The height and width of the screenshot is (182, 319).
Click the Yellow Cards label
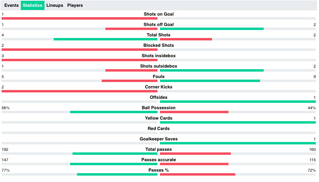(x=159, y=118)
